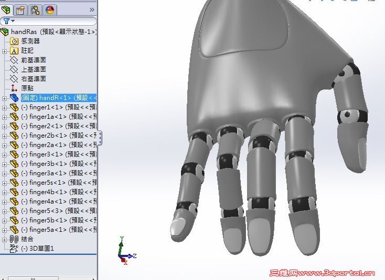Expand the finger1<1> component

click(4, 108)
